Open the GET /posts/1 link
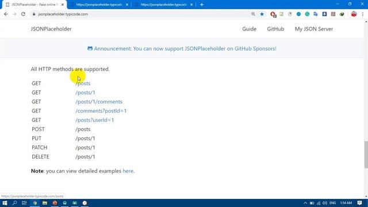Viewport: 368px width, 207px height. pyautogui.click(x=85, y=93)
